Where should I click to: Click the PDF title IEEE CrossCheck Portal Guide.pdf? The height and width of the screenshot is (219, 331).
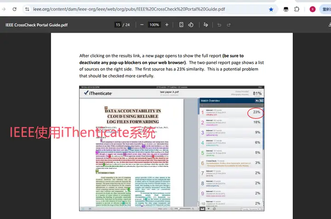coord(36,25)
